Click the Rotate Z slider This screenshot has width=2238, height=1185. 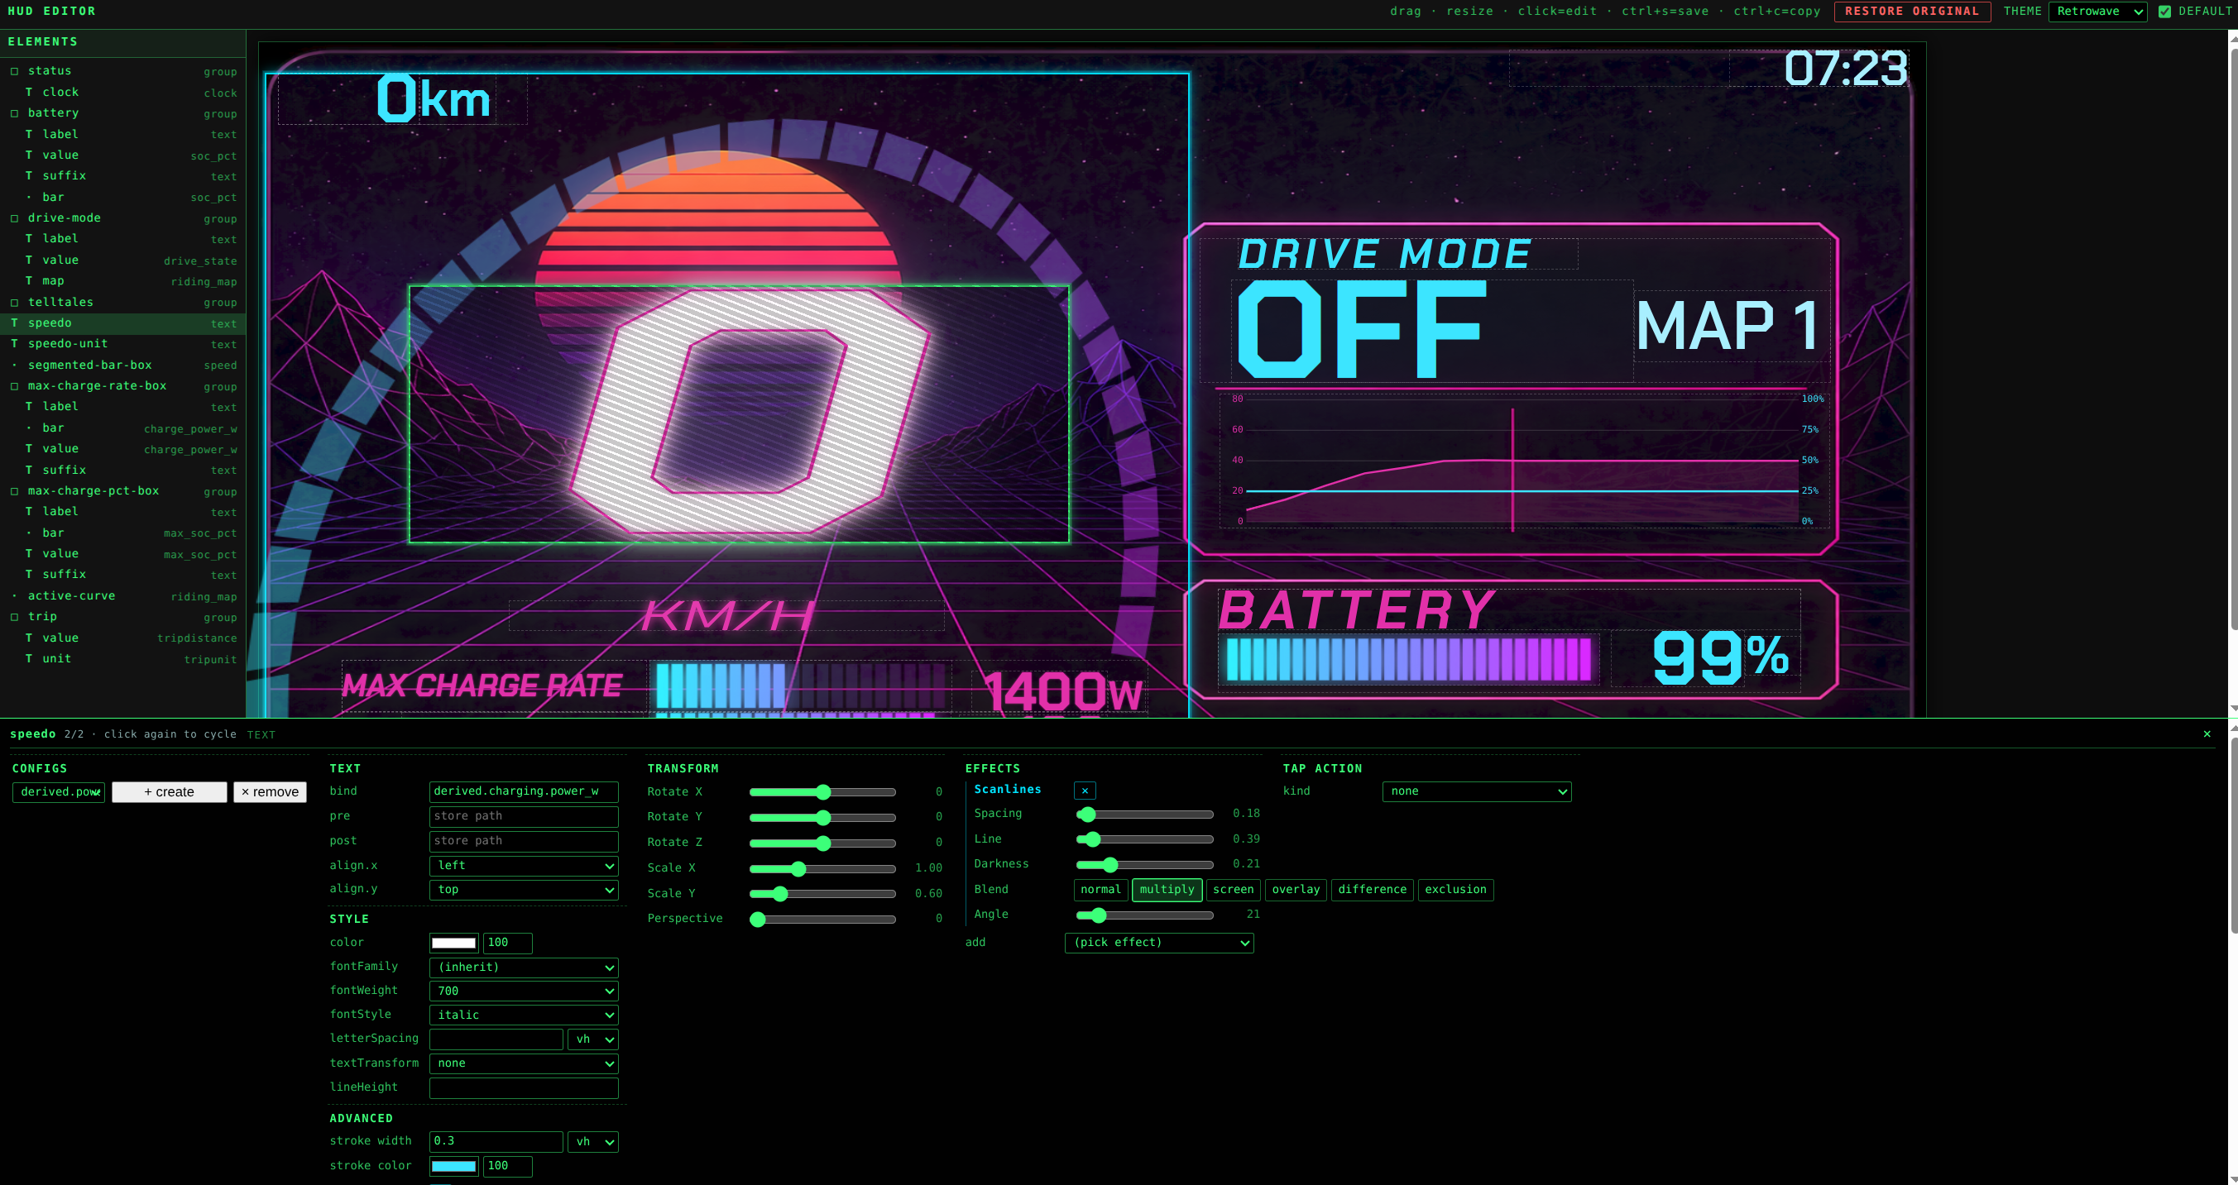(822, 843)
